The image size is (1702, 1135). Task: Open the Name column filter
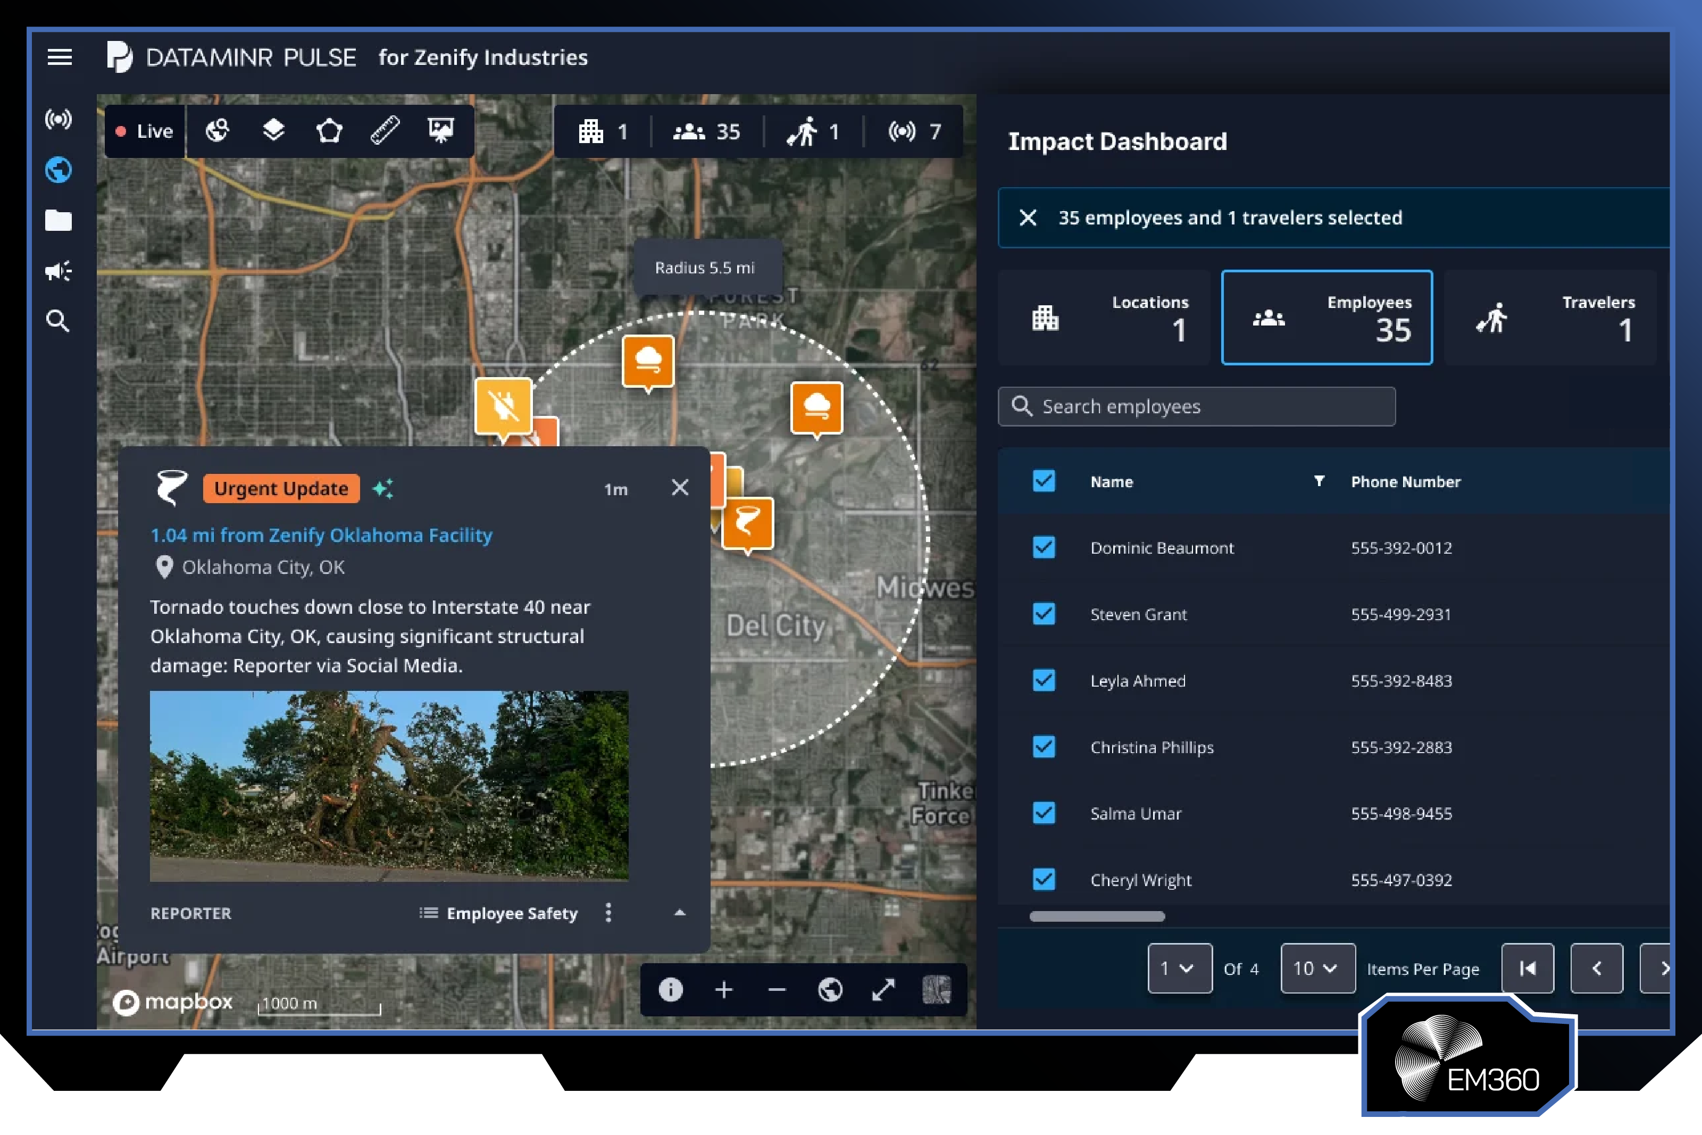coord(1319,481)
